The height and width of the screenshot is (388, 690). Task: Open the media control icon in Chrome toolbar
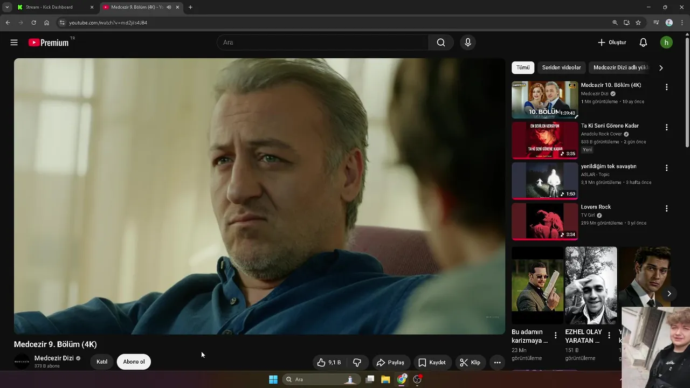(656, 23)
